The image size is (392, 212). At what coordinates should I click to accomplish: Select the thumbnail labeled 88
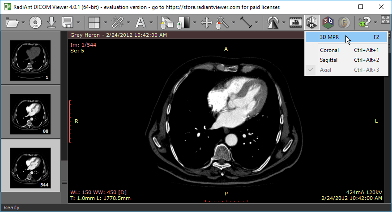coord(30,111)
